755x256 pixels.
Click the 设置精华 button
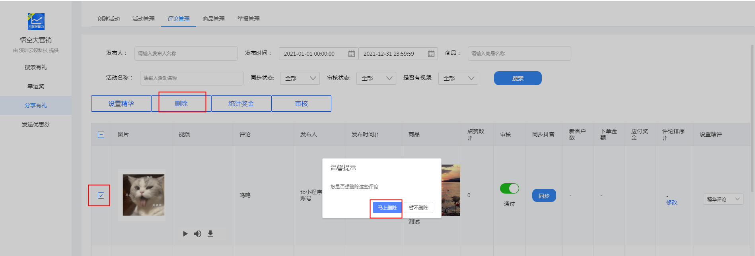(x=121, y=104)
